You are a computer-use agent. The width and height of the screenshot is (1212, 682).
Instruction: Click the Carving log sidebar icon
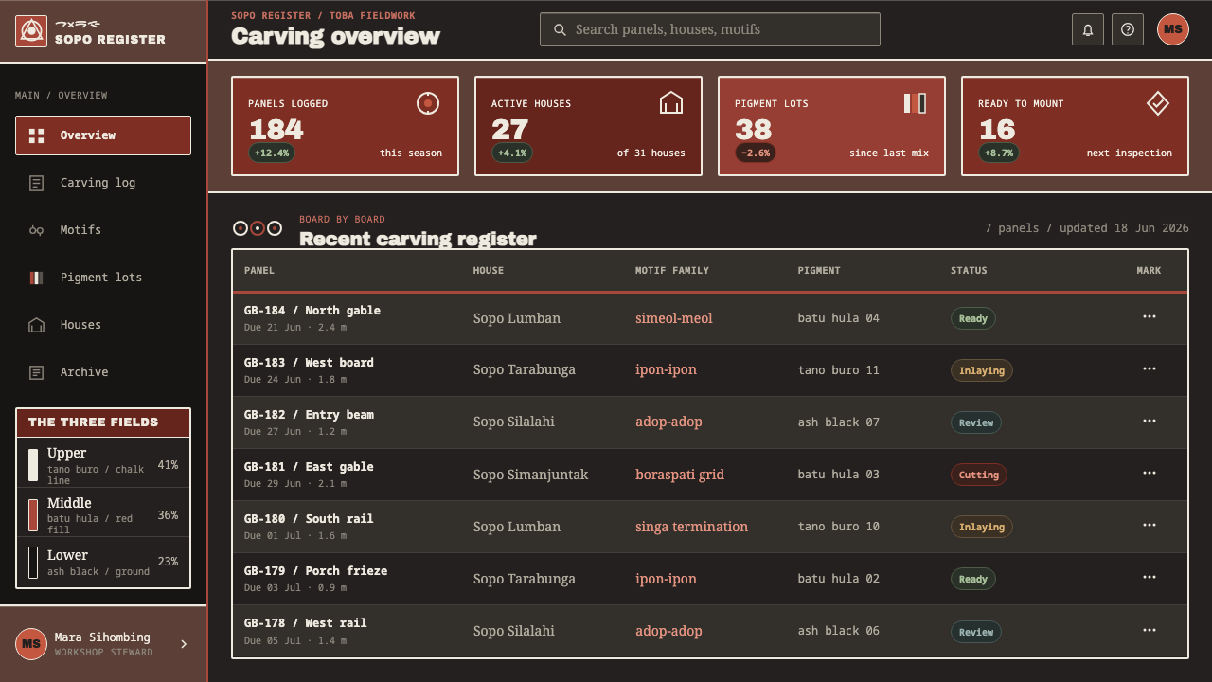click(x=37, y=183)
